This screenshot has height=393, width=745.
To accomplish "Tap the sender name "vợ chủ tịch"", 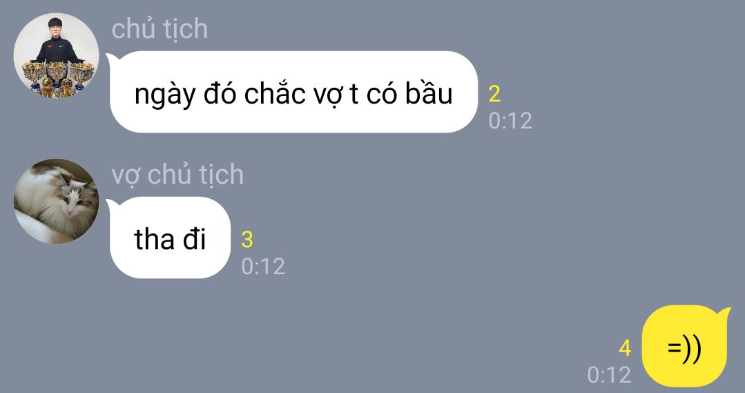I will (177, 175).
